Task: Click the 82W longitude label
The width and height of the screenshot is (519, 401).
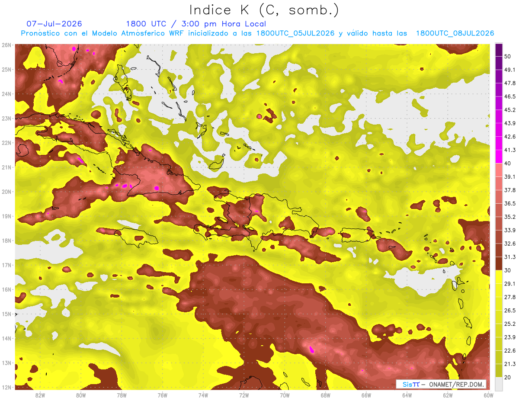Action: [x=40, y=395]
